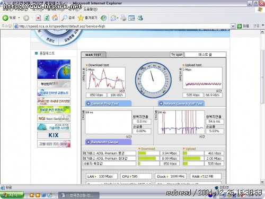Click the Try again button
This screenshot has width=265, height=199.
click(x=176, y=55)
